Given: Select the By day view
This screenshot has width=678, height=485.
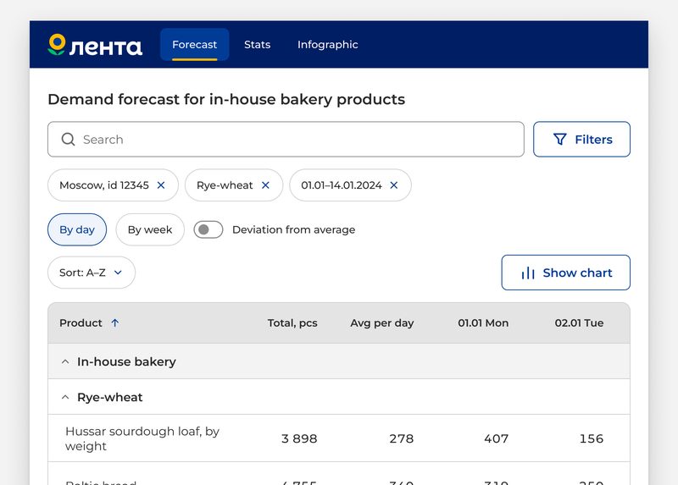Looking at the screenshot, I should coord(77,229).
